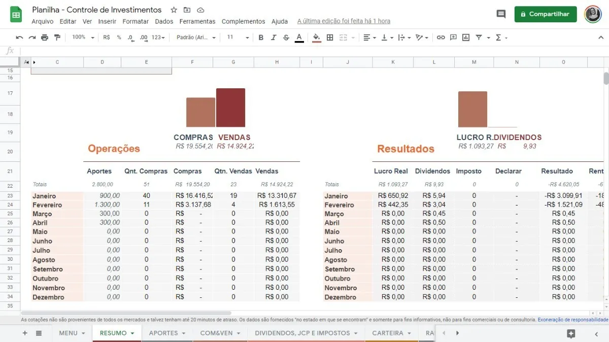The image size is (609, 342).
Task: Increase decimal places
Action: [144, 38]
